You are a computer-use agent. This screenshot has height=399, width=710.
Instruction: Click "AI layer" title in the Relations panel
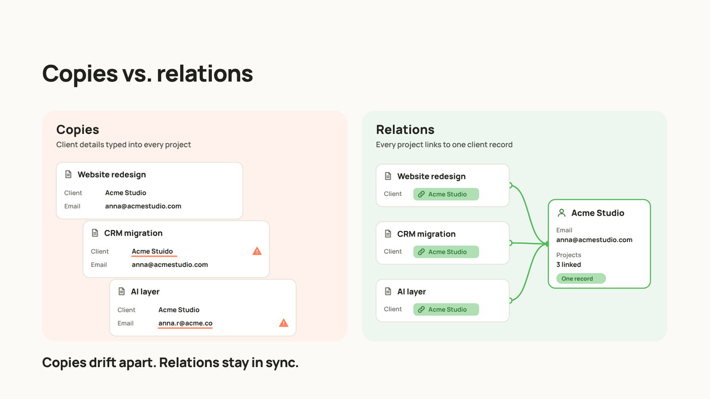pos(411,292)
